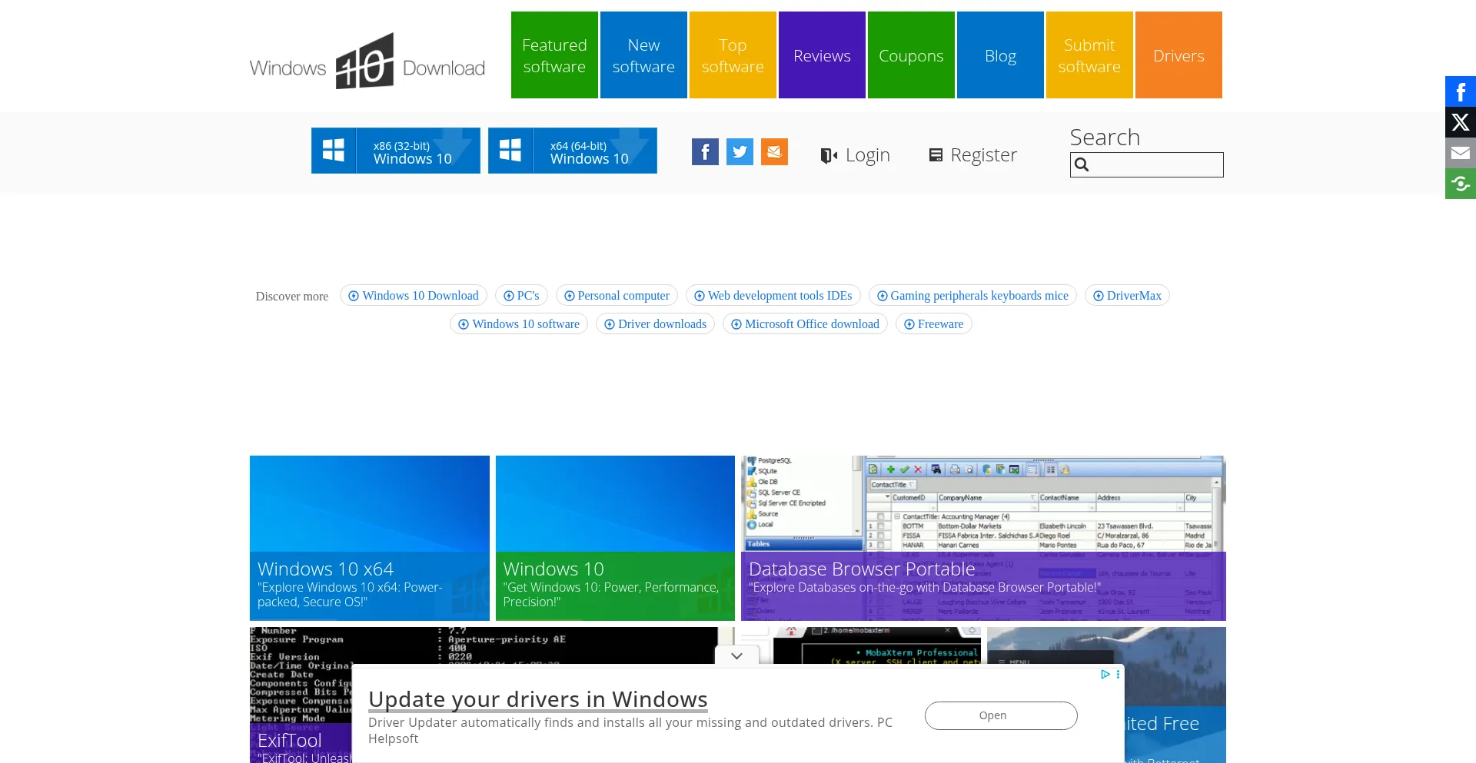Share on X from right sidebar
Screen dimensions: 1476x763
1460,122
